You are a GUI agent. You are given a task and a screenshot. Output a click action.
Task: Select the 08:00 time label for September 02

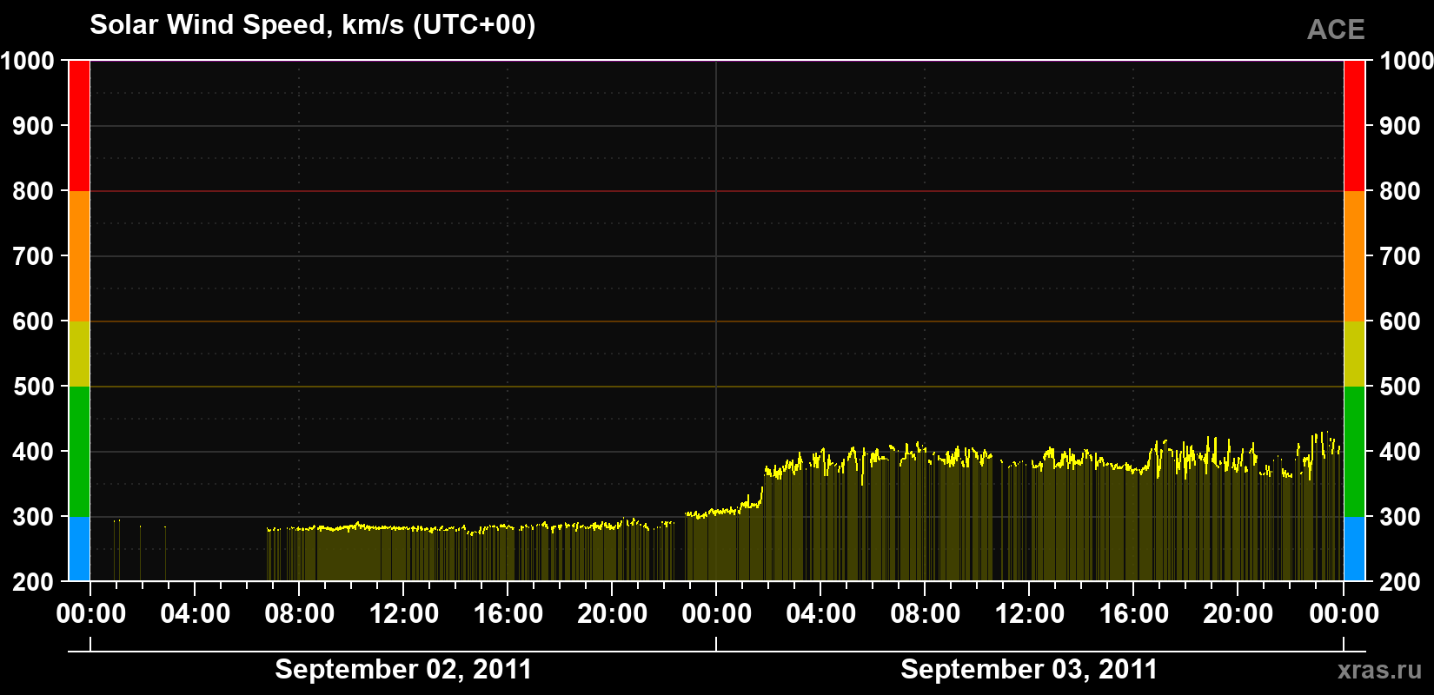[x=300, y=614]
